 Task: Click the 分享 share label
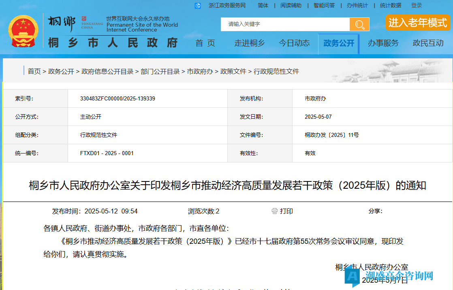(375, 211)
